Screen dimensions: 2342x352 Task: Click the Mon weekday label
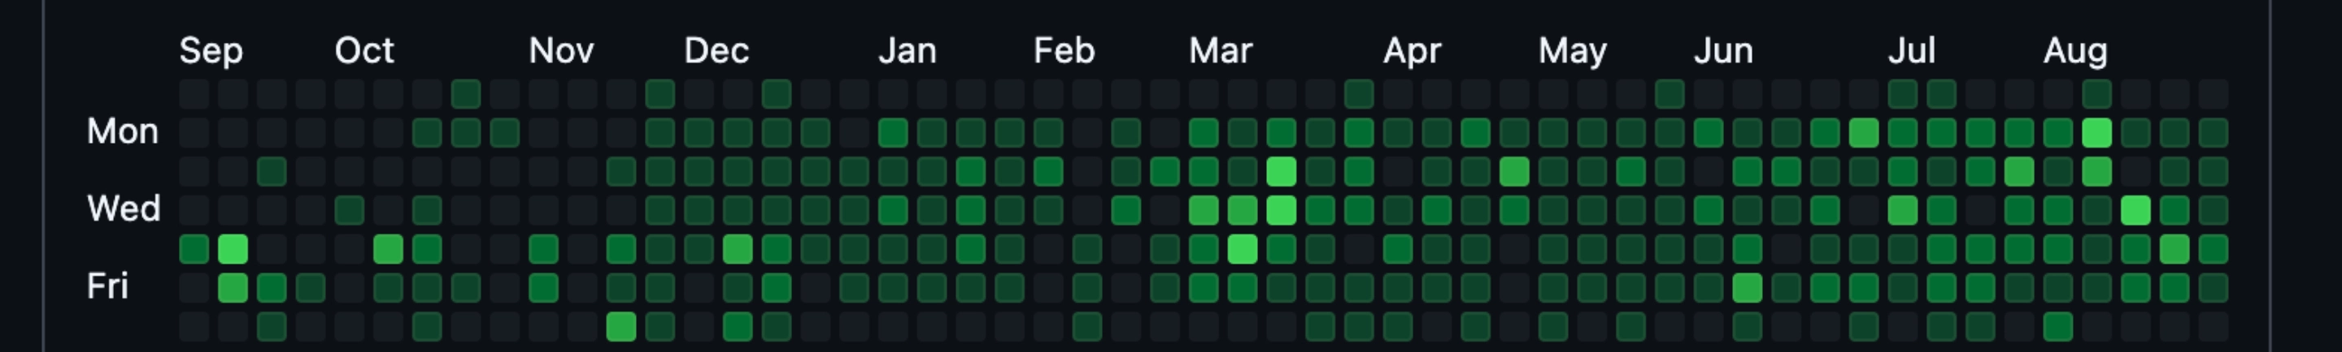(123, 132)
